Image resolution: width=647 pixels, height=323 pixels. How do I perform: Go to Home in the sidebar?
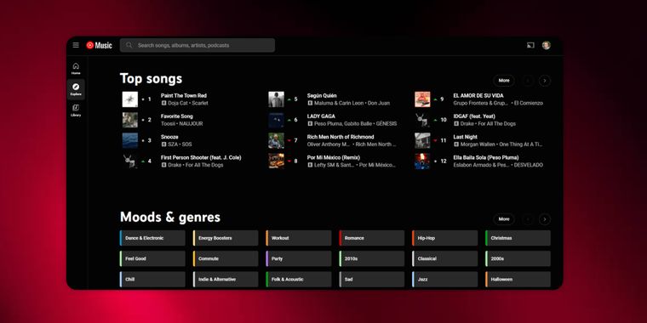tap(76, 68)
